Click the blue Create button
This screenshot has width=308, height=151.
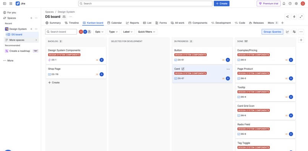tap(222, 3)
